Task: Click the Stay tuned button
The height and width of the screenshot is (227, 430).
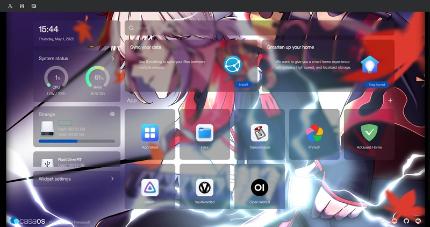Action: pos(377,84)
